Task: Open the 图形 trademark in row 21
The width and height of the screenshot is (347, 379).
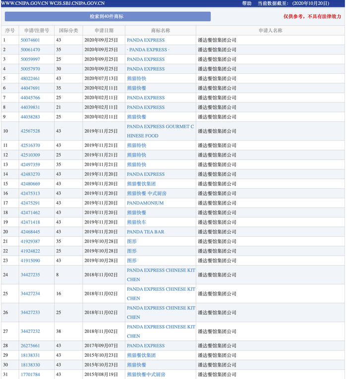Action: [132, 241]
